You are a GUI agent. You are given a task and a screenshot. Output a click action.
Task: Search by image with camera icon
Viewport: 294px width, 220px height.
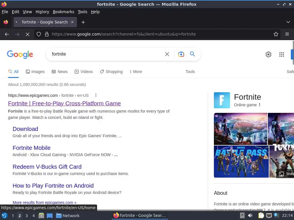point(181,54)
